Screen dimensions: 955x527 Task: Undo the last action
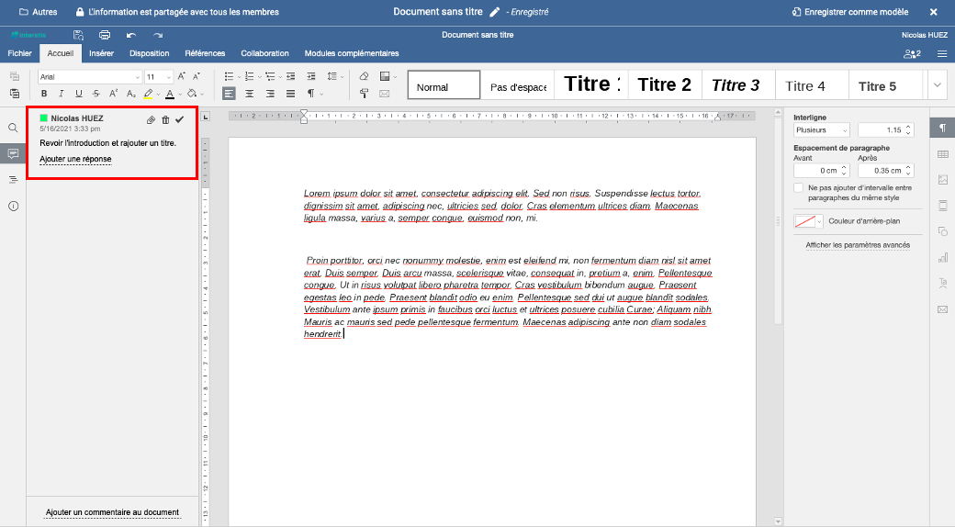click(131, 35)
